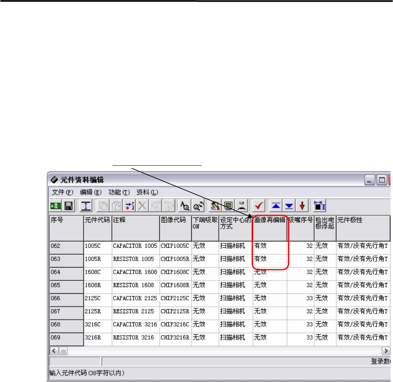
Task: Maximize the 元件资料编辑 window
Action: [381, 180]
